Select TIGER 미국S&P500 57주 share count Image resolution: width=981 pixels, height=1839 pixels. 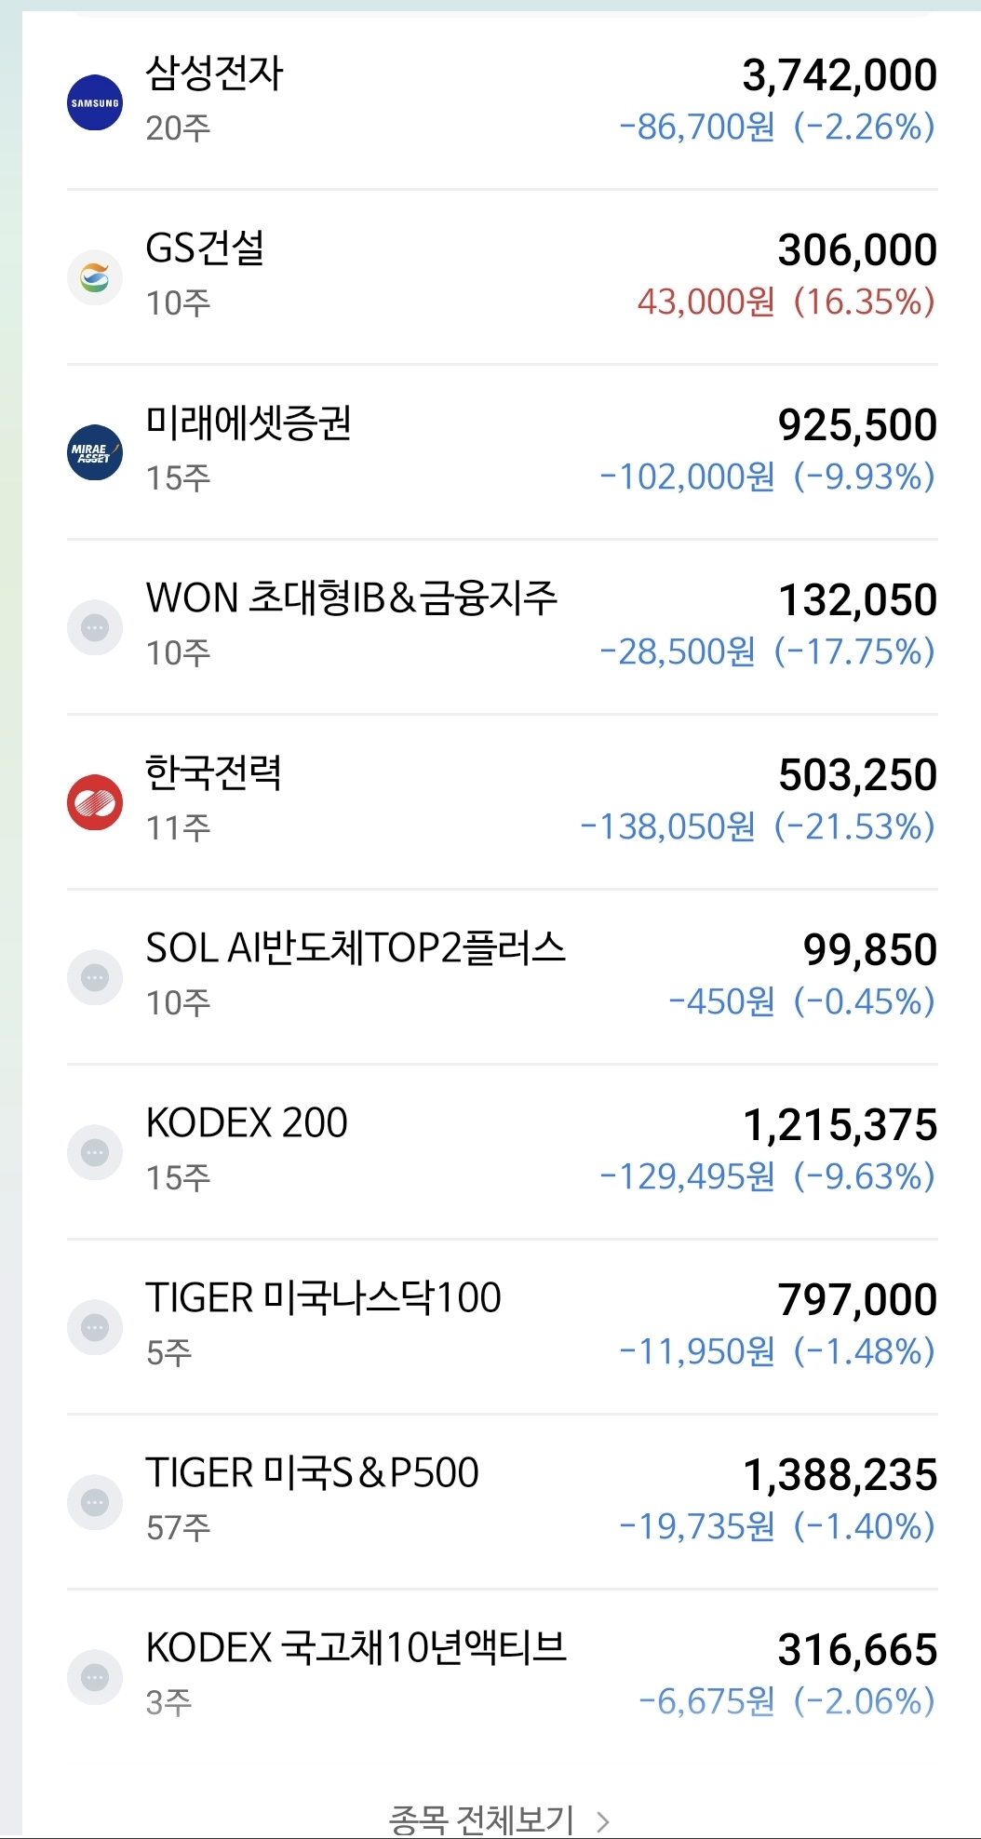coord(178,1527)
